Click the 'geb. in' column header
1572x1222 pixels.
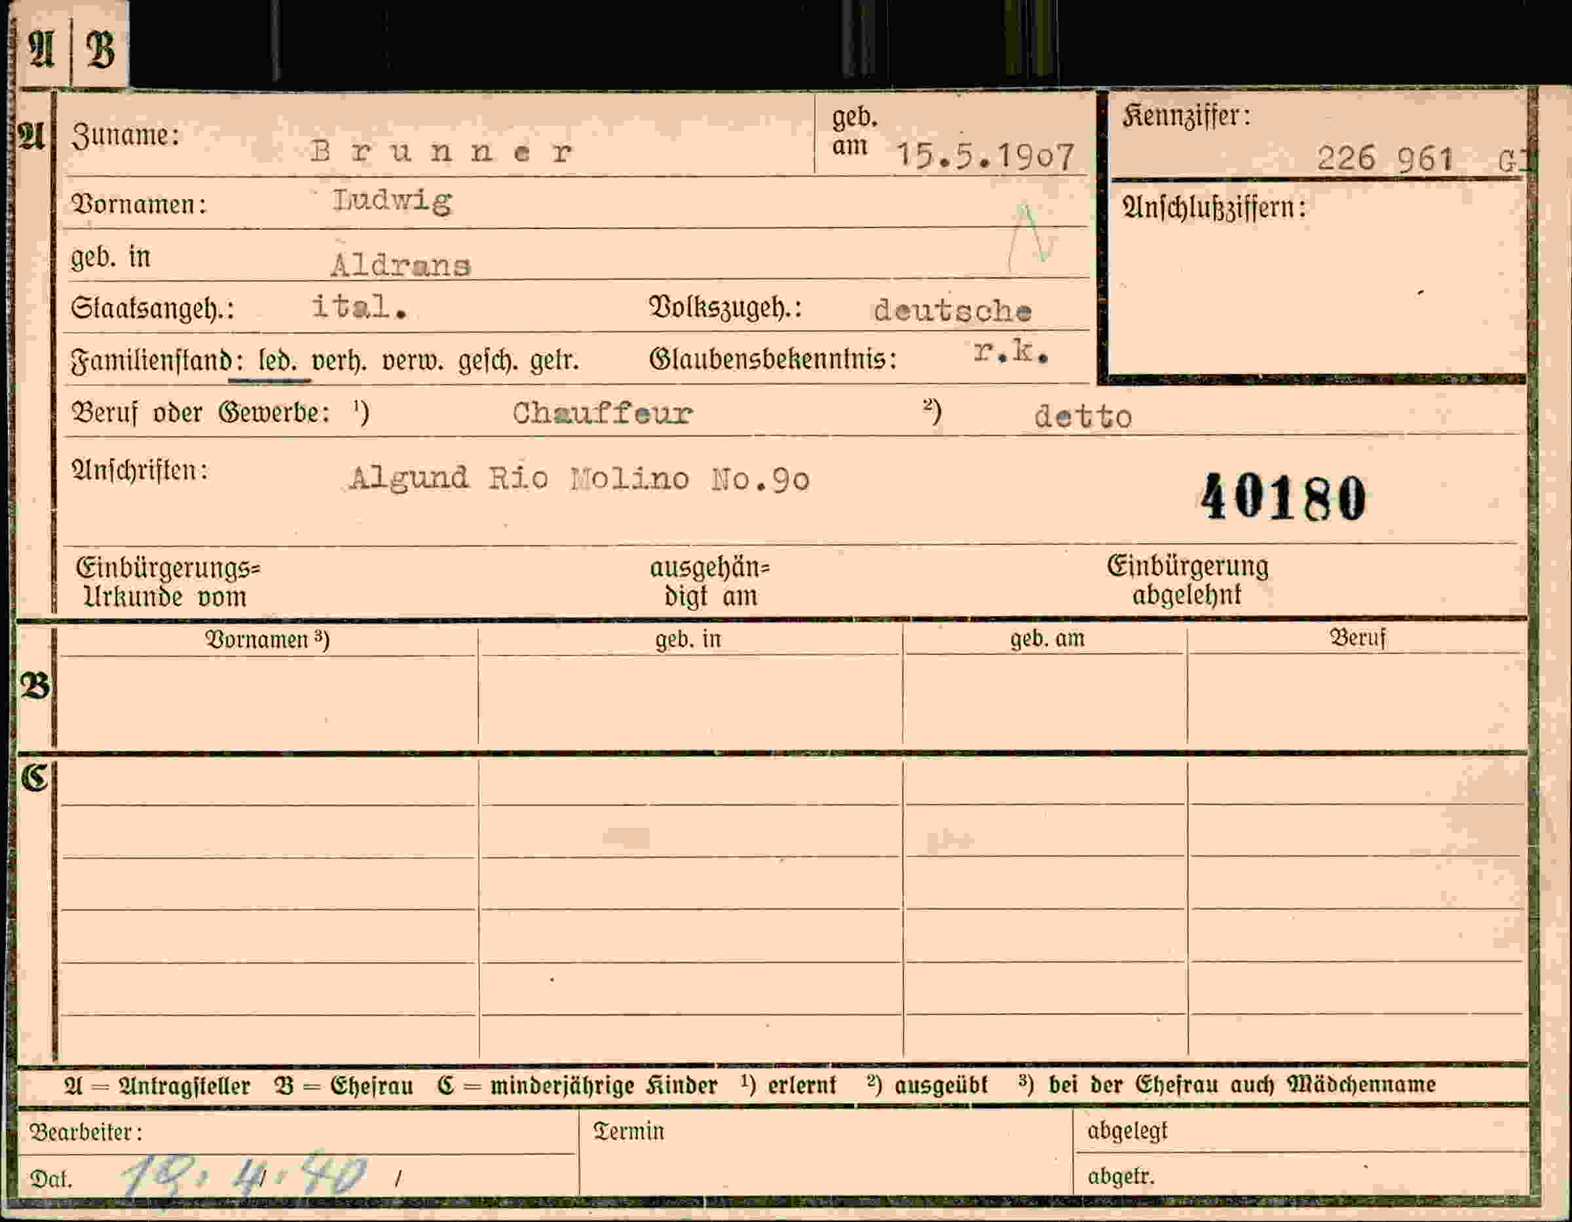[688, 639]
